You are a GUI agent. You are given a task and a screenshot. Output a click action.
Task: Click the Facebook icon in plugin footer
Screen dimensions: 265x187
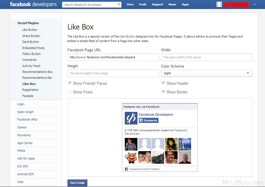[x=126, y=169]
